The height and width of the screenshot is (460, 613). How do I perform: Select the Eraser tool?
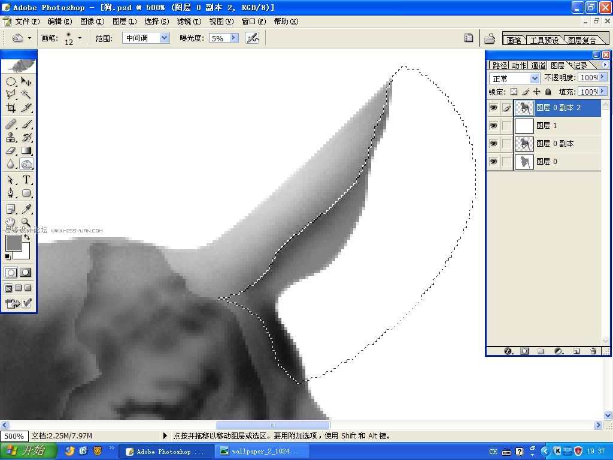click(x=11, y=150)
